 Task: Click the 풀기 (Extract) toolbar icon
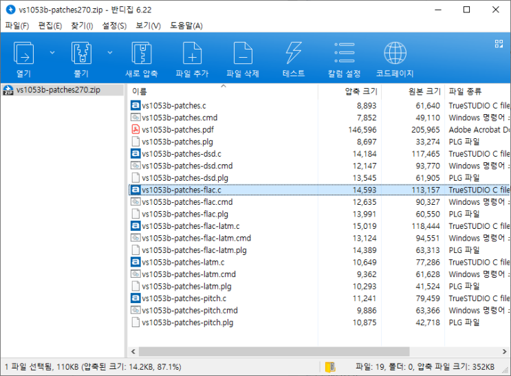pos(81,53)
